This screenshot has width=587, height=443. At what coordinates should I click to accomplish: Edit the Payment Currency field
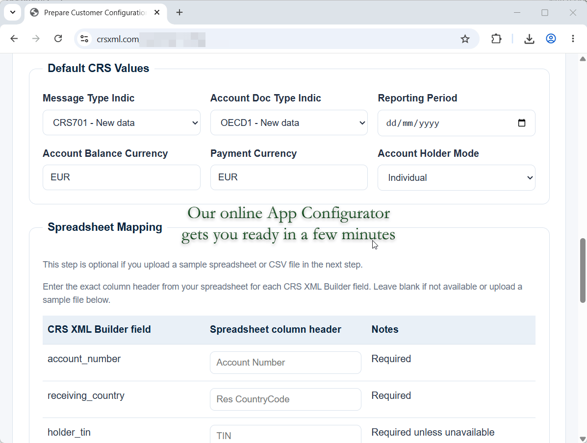tap(289, 177)
